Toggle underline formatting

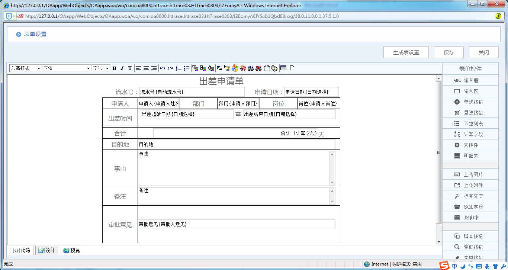coord(130,68)
